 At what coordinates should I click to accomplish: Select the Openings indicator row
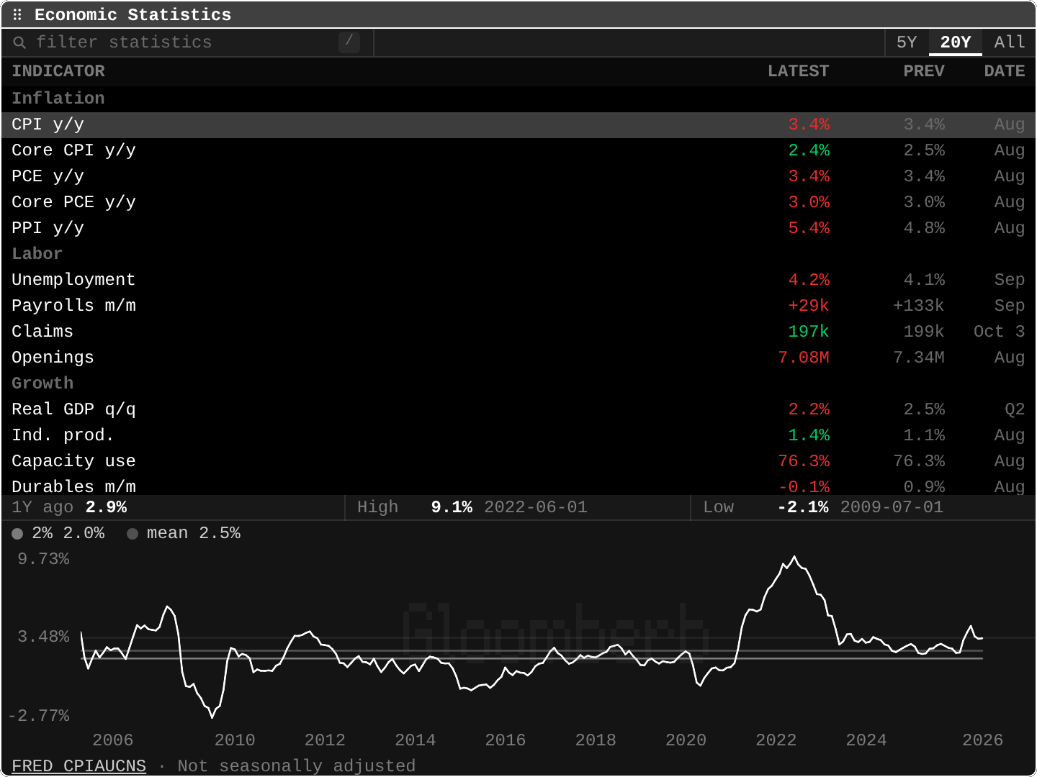tap(518, 358)
